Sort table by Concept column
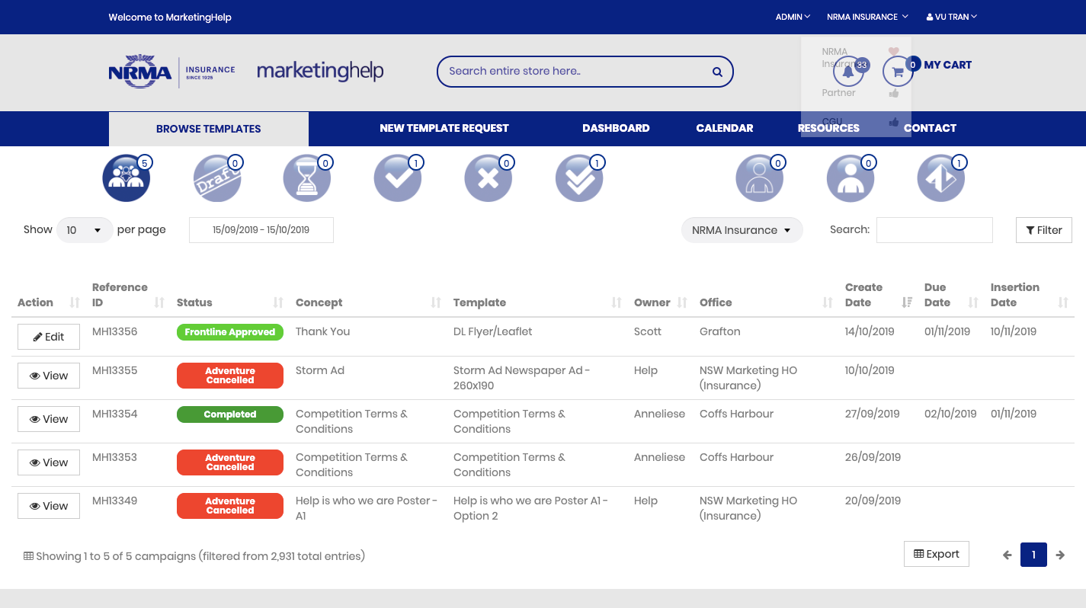Image resolution: width=1086 pixels, height=608 pixels. pyautogui.click(x=368, y=302)
